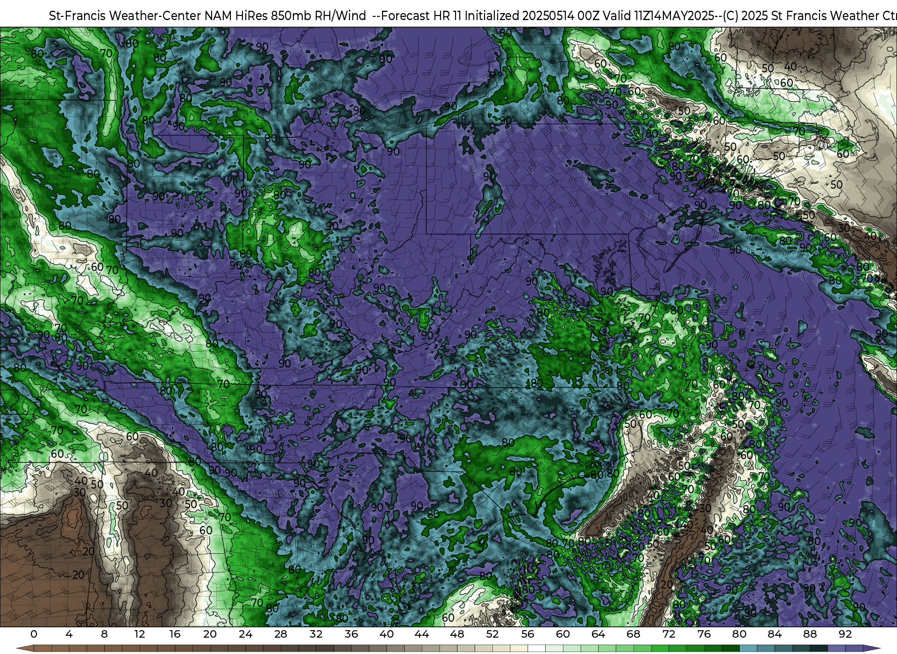Select the white swatch after 56 on colorbar
The height and width of the screenshot is (654, 897).
point(536,648)
